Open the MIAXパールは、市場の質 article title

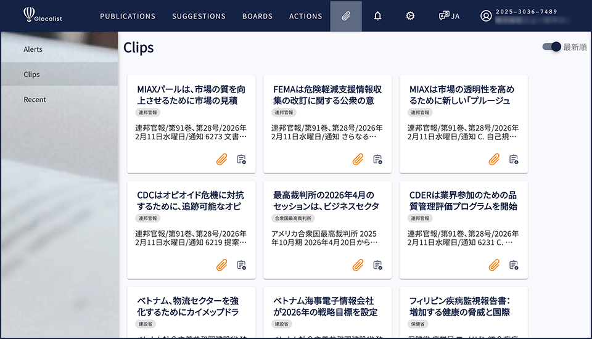tap(191, 95)
